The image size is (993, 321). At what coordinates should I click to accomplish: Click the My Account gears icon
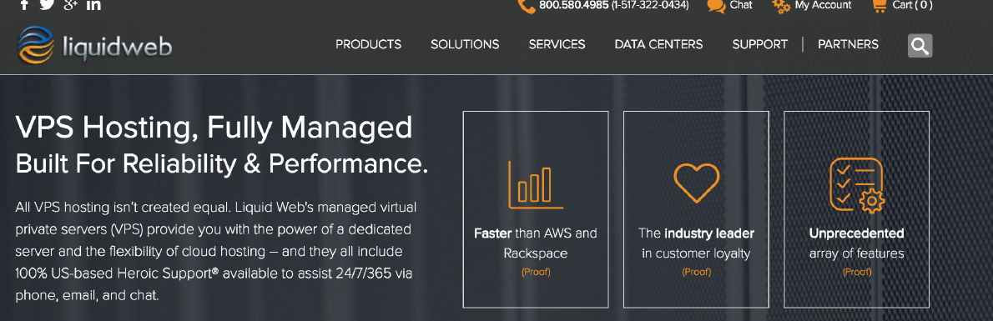click(781, 6)
